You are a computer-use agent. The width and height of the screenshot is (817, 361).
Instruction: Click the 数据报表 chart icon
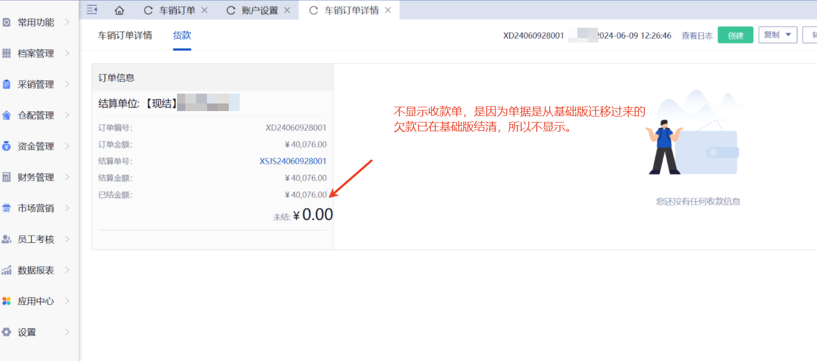click(x=7, y=270)
